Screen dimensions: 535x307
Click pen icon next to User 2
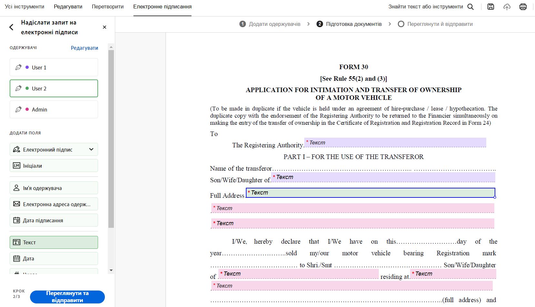pyautogui.click(x=18, y=88)
